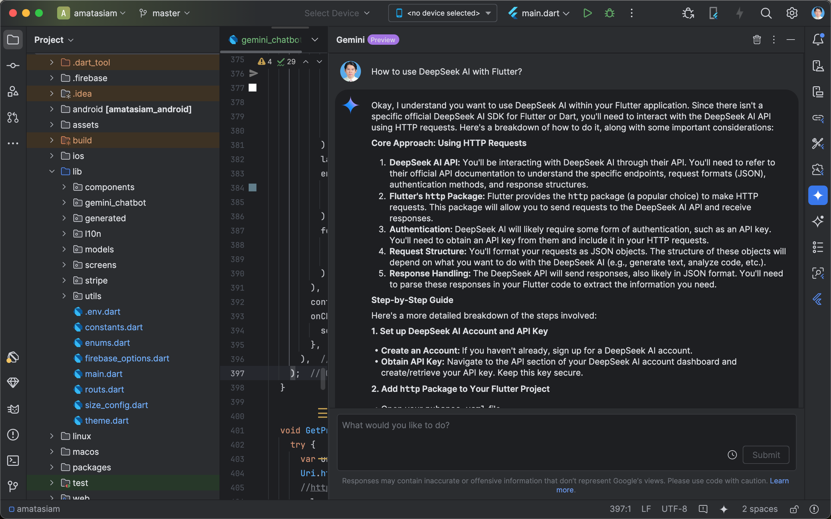Select the gemini_chatbot editor tab

coord(265,40)
